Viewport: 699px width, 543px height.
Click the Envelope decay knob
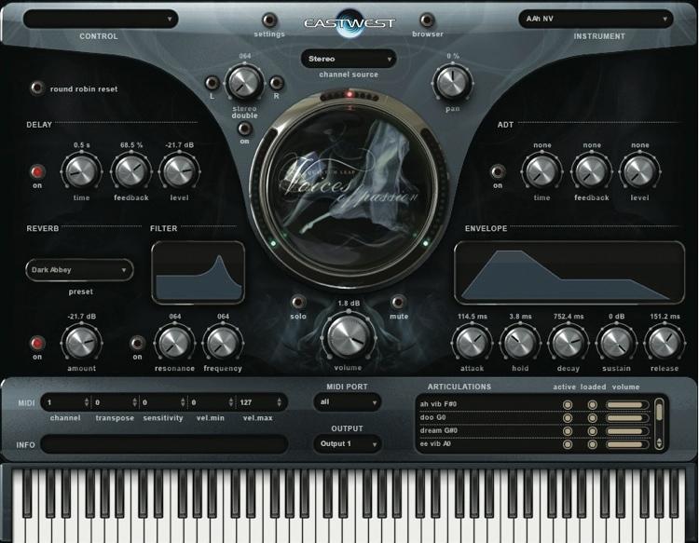[x=569, y=343]
